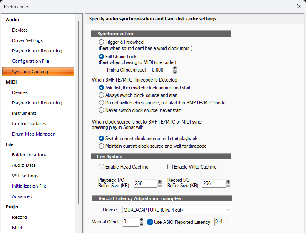The height and width of the screenshot is (233, 306).
Task: Select Never switch clock source, never start
Action: pos(101,110)
